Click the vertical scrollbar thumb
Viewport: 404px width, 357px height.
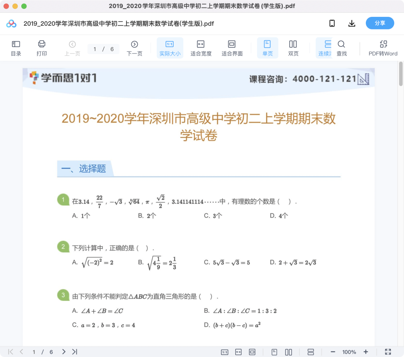[x=401, y=74]
